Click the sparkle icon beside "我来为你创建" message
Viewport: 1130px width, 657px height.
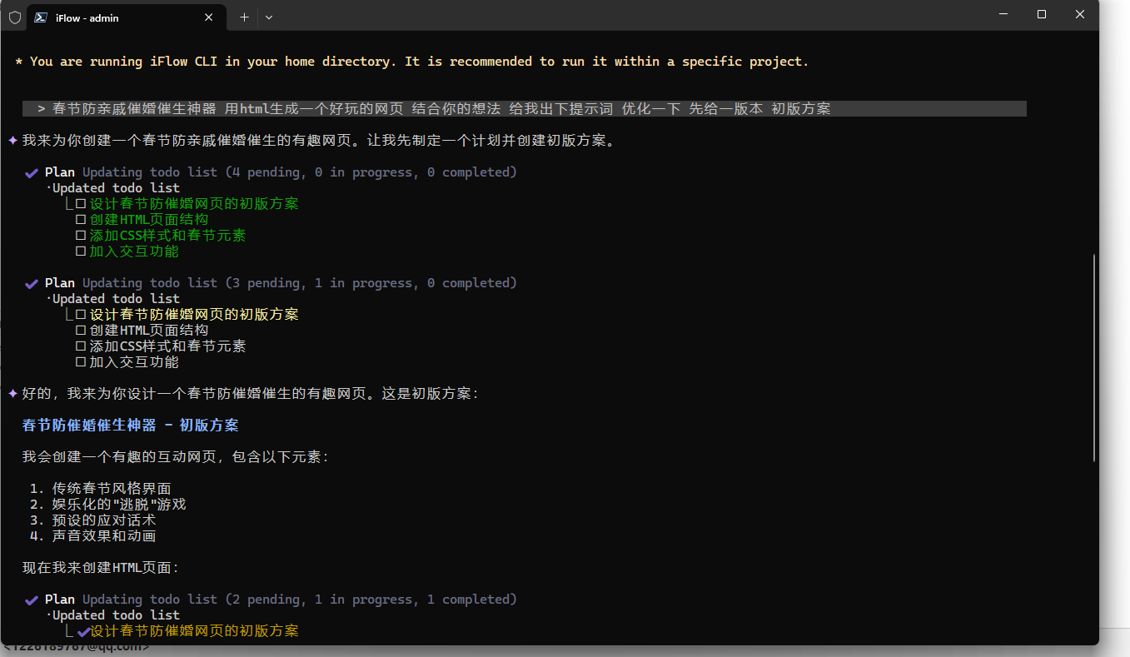tap(12, 141)
